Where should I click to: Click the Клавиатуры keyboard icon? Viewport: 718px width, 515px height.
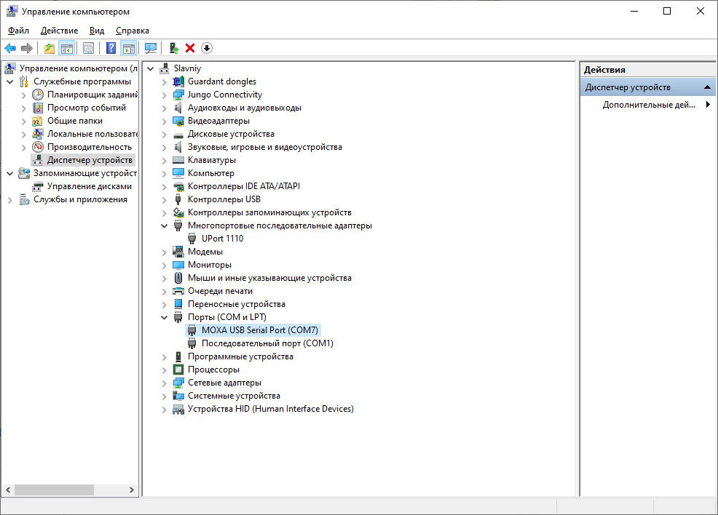[x=178, y=160]
